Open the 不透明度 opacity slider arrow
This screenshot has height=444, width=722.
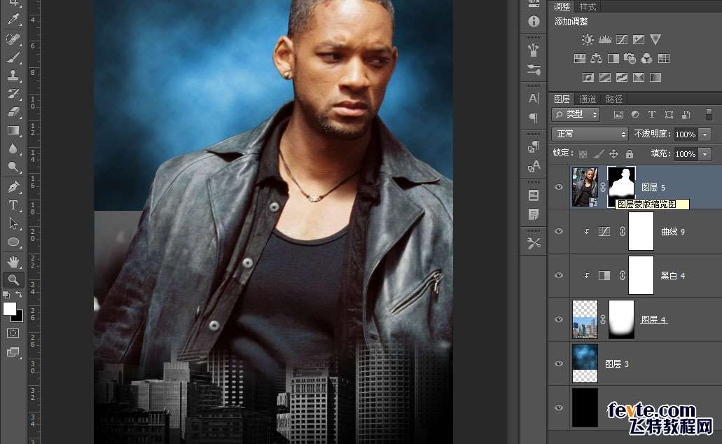tap(705, 134)
